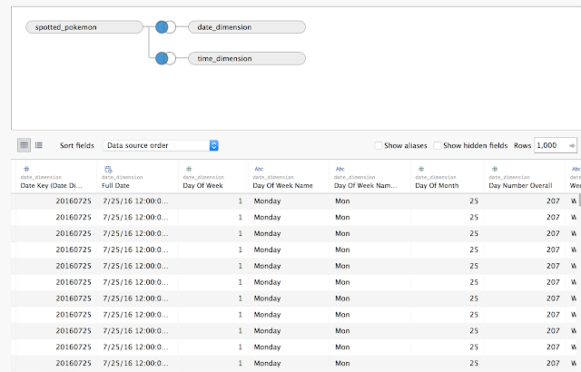
Task: Click Day Of Month number type icon
Action: (421, 169)
